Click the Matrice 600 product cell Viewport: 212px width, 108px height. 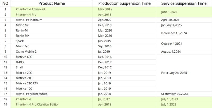[x=24, y=57]
